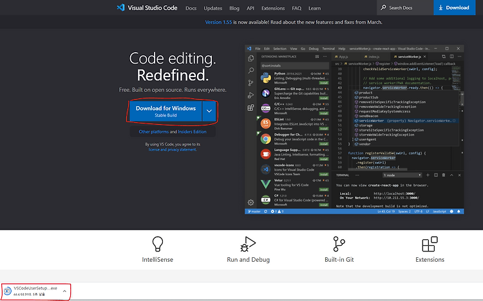Open the Version 1.55 announcement link
The image size is (483, 301).
click(218, 22)
